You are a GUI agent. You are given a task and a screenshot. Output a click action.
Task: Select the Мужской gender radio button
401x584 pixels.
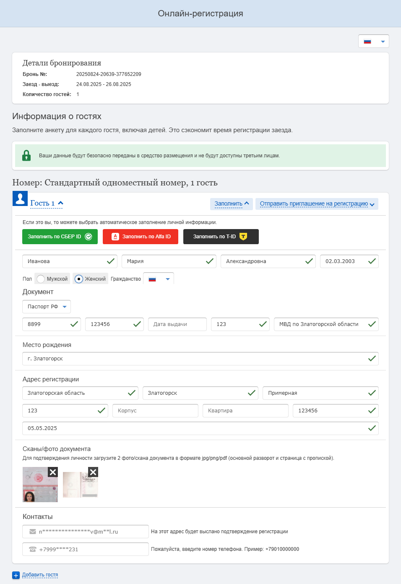click(x=41, y=279)
